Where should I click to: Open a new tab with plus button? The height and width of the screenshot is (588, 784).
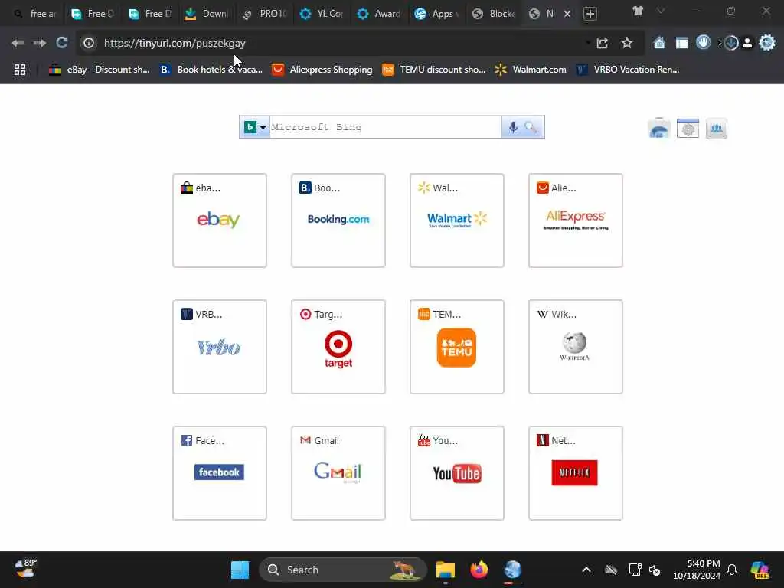tap(590, 14)
